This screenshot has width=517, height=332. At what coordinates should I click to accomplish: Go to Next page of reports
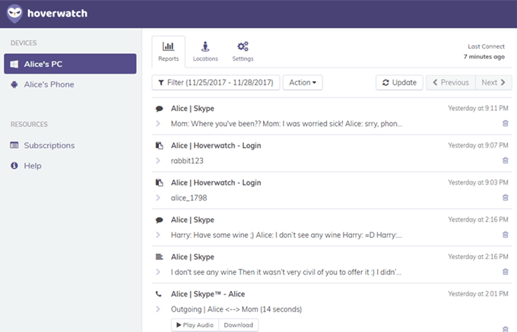(493, 82)
